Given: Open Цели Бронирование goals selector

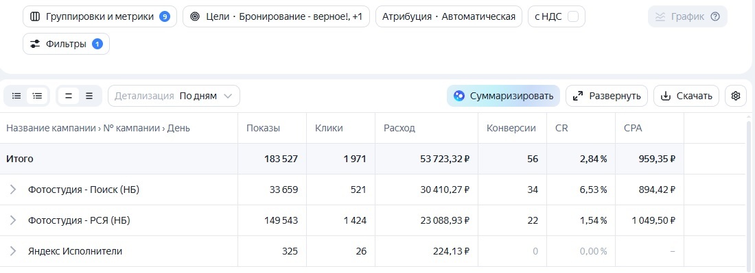Looking at the screenshot, I should point(276,17).
